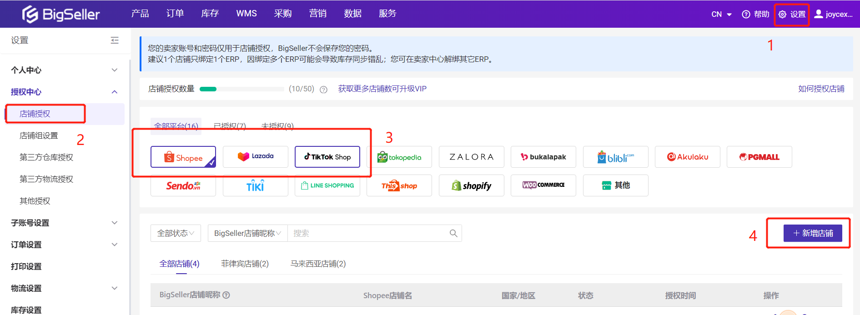
Task: Open the 全部状态 status dropdown
Action: pos(176,233)
